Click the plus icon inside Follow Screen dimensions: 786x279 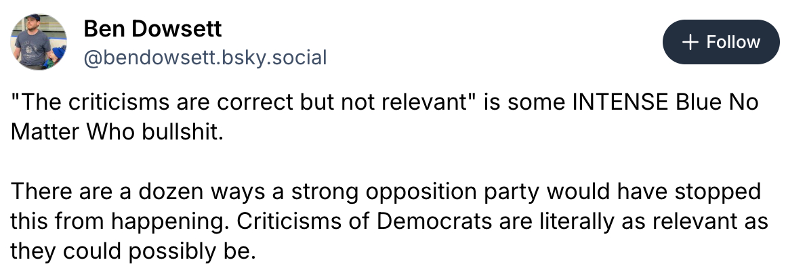(690, 42)
